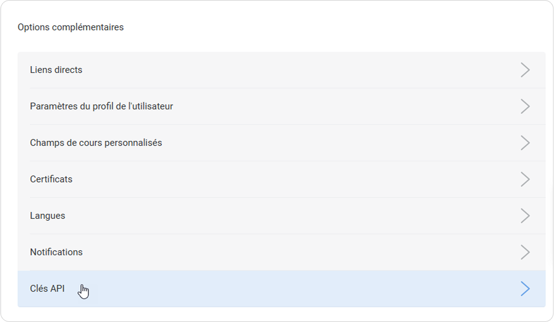The height and width of the screenshot is (322, 554).
Task: Click blank space in the Langues row
Action: [281, 216]
